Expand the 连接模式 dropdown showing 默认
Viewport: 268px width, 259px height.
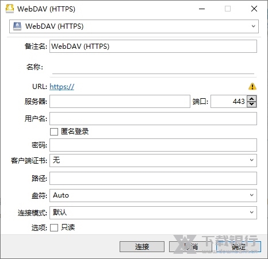[153, 212]
